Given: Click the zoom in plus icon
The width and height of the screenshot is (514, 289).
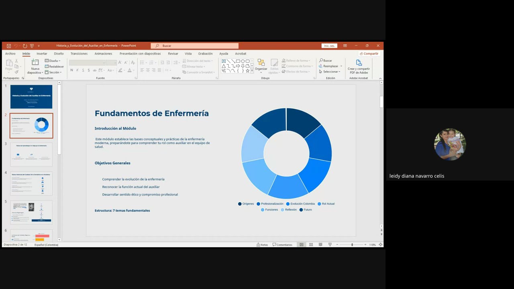Looking at the screenshot, I should coord(365,244).
